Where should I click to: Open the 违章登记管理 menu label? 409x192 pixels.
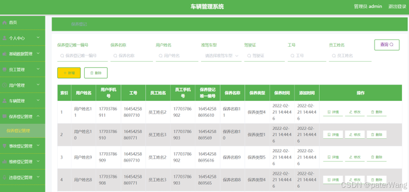21,177
